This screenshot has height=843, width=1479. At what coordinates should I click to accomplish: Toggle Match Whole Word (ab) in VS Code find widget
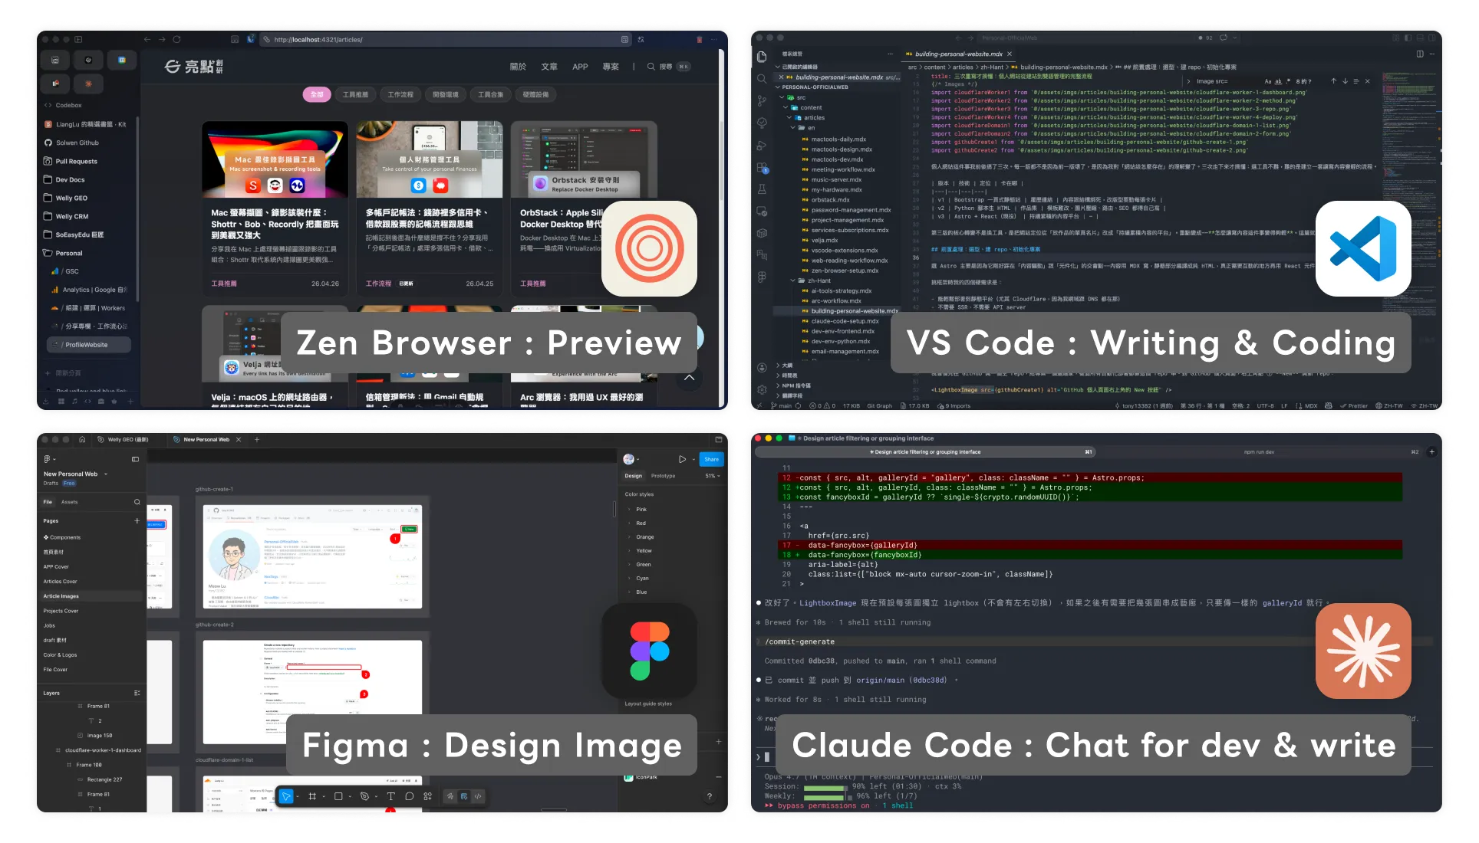point(1279,81)
